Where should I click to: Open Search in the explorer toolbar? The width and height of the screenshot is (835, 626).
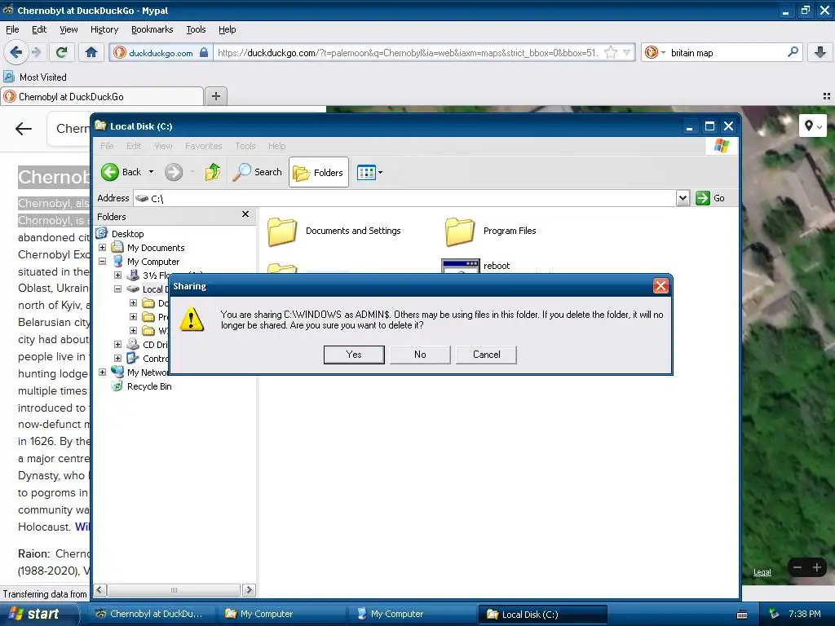[257, 172]
